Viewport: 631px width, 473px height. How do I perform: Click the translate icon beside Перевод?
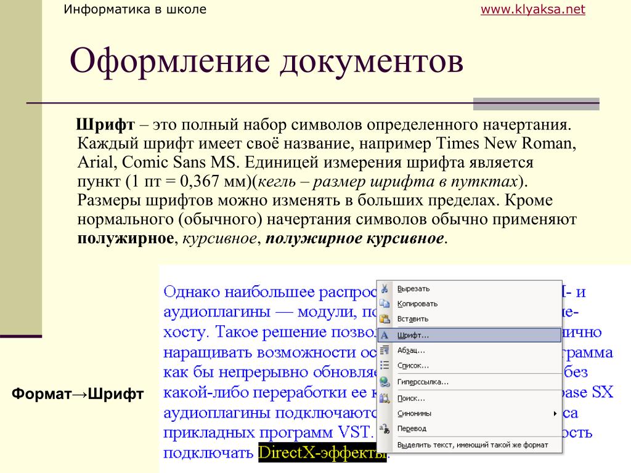tap(385, 429)
